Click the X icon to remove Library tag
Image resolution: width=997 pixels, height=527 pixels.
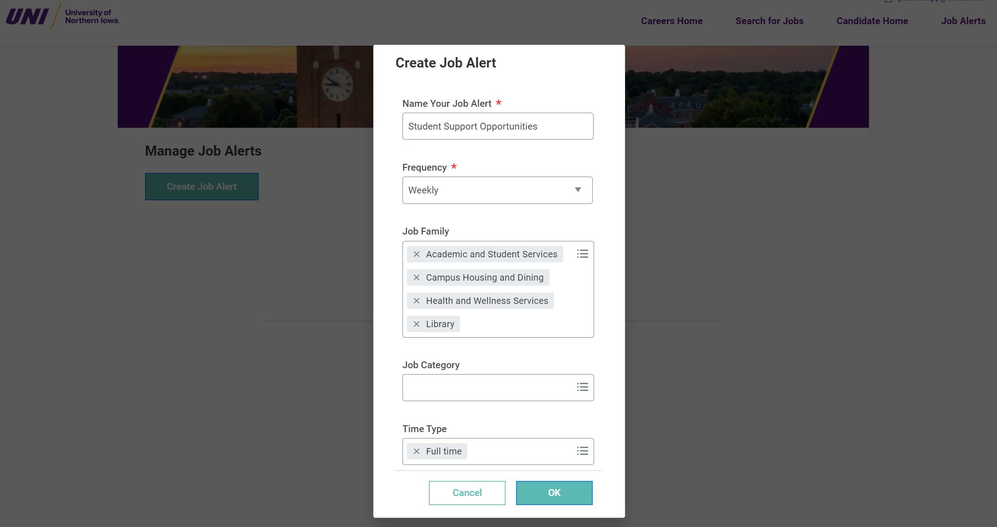point(416,324)
